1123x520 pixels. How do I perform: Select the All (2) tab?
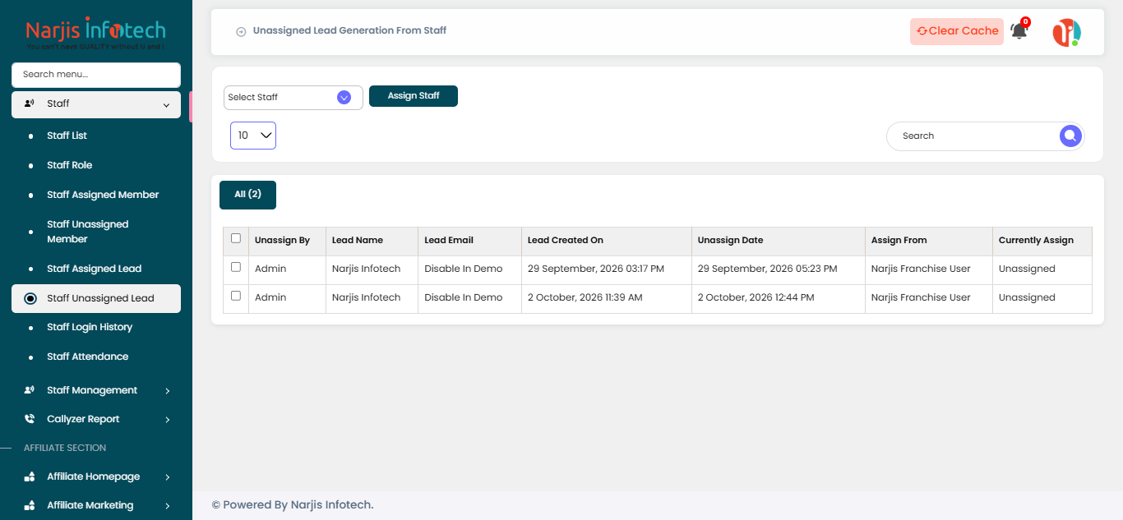pyautogui.click(x=247, y=195)
